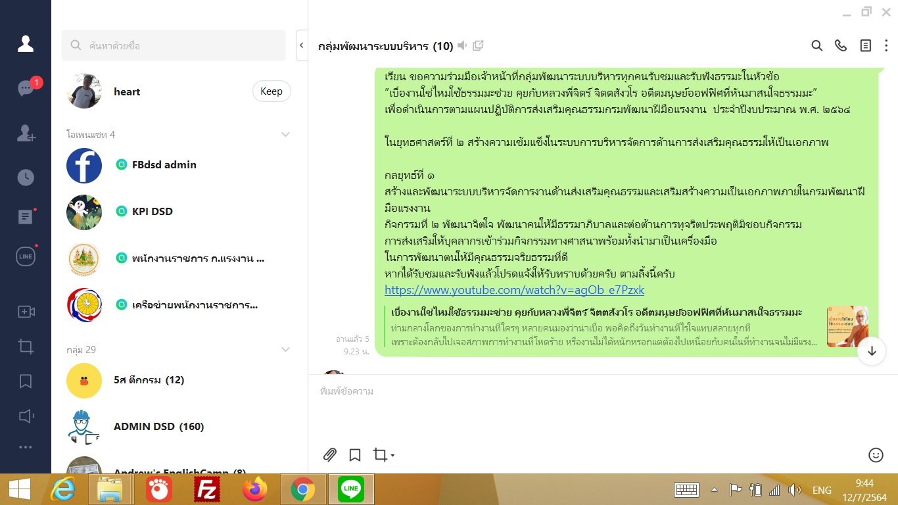Click the Keep button beside heart

tap(271, 91)
